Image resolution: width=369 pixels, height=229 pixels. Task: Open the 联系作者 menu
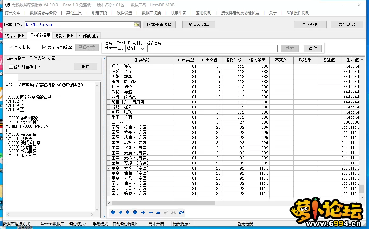click(x=178, y=13)
